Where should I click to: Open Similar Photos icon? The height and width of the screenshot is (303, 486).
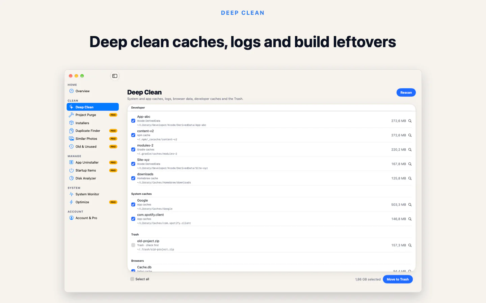coord(72,139)
